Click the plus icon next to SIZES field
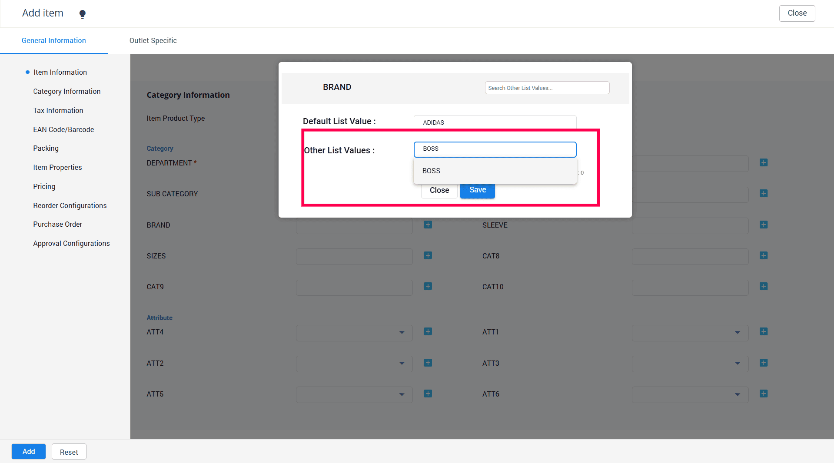 (x=428, y=255)
